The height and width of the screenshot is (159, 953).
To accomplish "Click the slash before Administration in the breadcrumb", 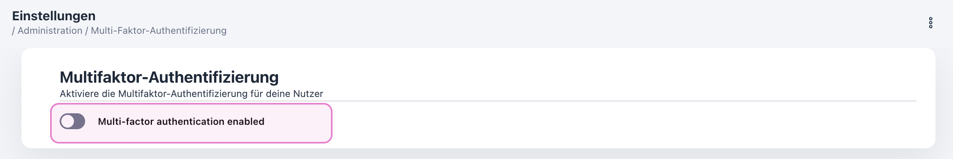I will click(13, 31).
